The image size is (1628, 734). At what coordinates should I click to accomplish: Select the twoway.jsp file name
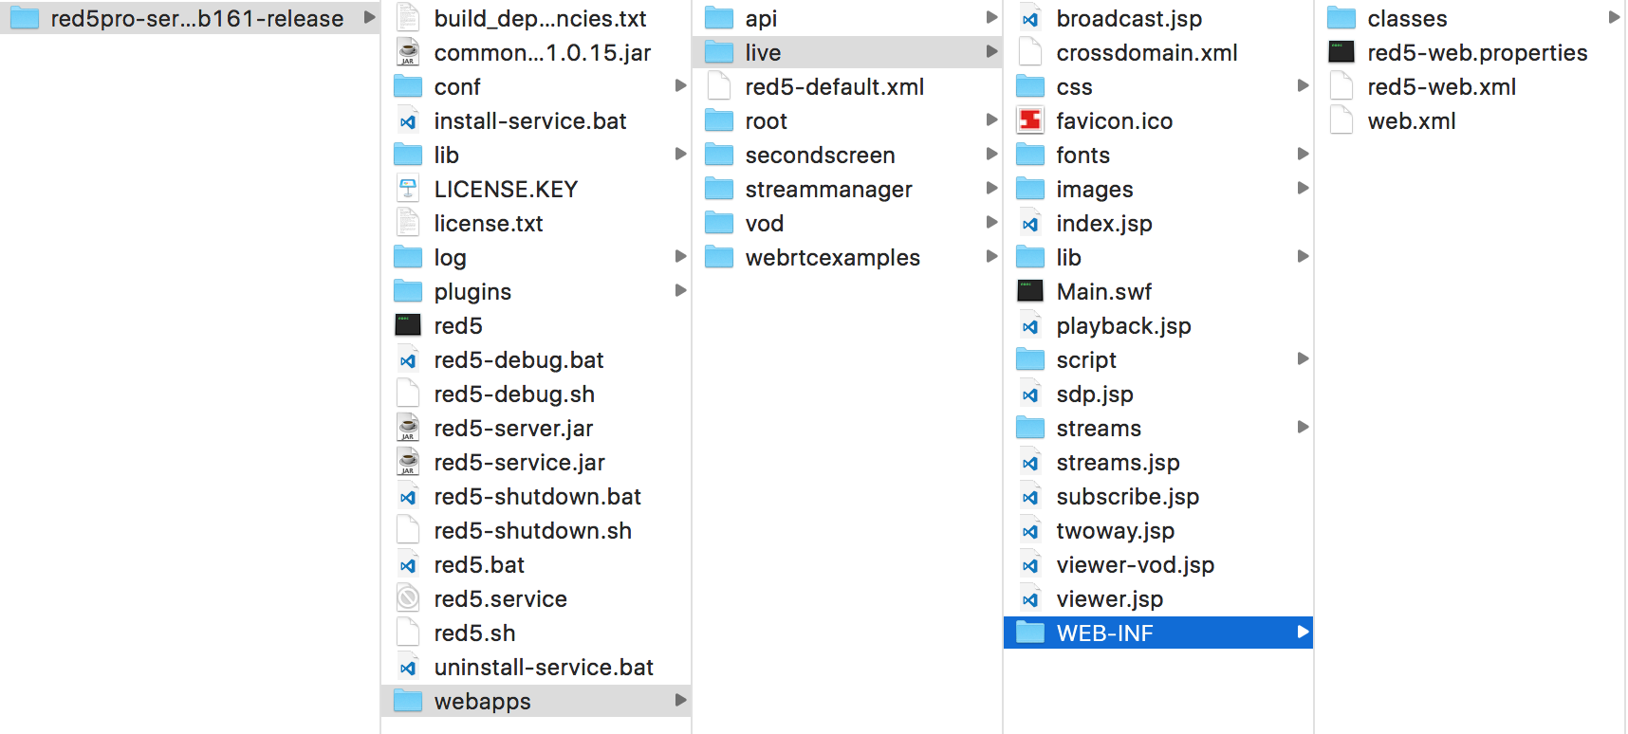pos(1115,530)
